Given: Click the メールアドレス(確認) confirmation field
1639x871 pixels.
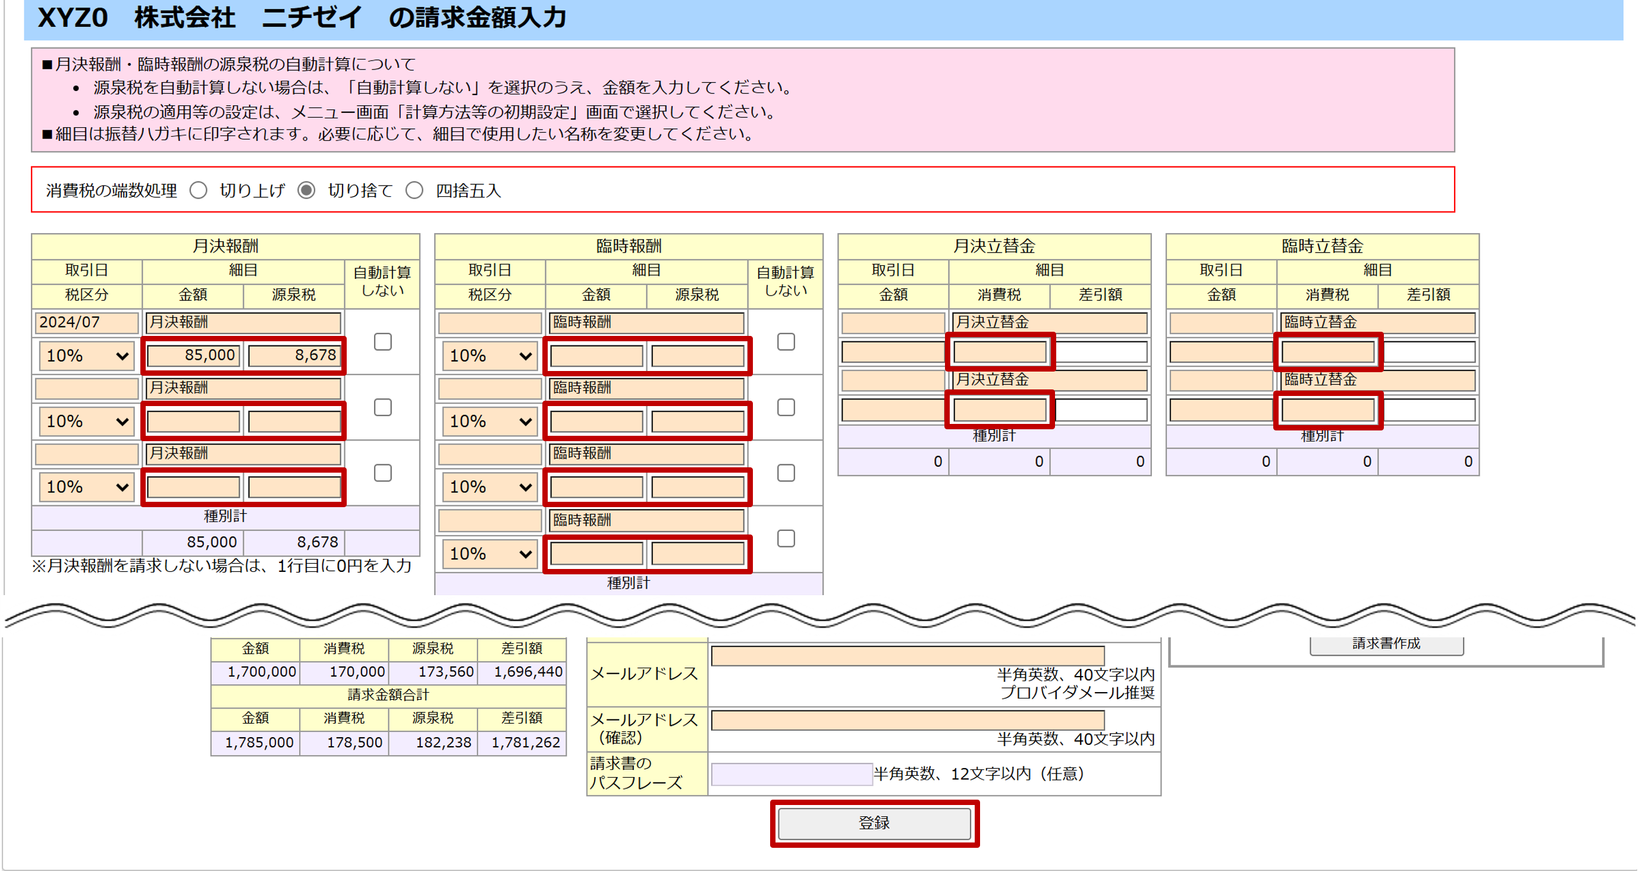Looking at the screenshot, I should pyautogui.click(x=908, y=720).
